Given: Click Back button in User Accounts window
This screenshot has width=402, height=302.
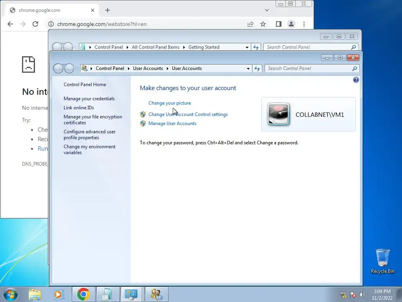Looking at the screenshot, I should click(x=58, y=68).
